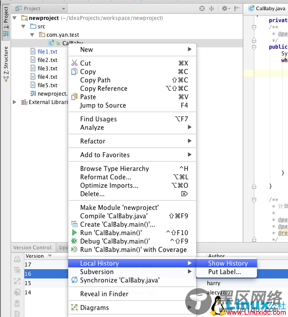Toggle the 1: Project side tab
The height and width of the screenshot is (317, 288).
(6, 21)
